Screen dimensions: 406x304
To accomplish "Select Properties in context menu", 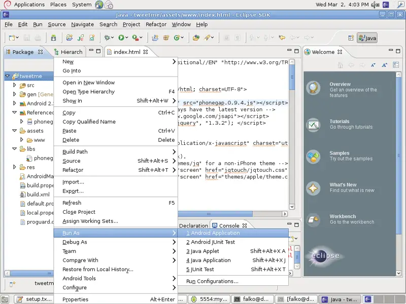I will pos(116,299).
